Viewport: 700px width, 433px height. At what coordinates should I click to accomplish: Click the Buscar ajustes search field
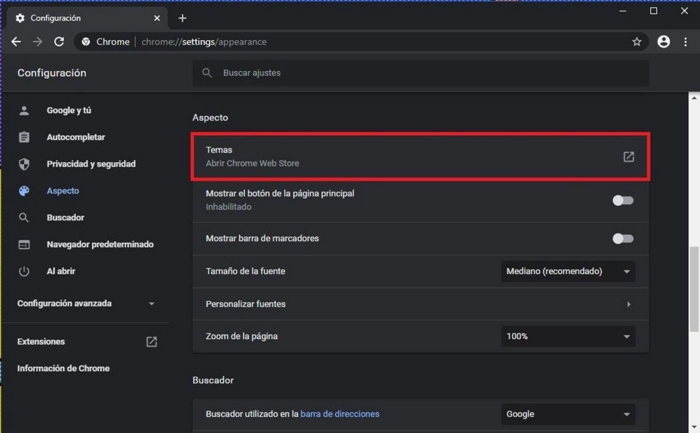(420, 73)
